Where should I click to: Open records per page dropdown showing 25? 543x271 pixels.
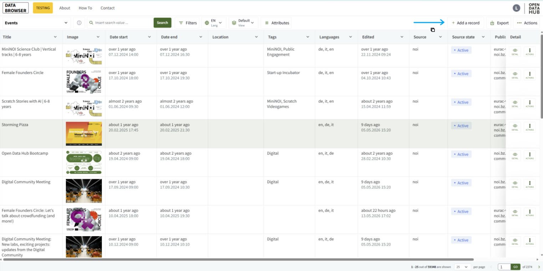click(x=462, y=267)
